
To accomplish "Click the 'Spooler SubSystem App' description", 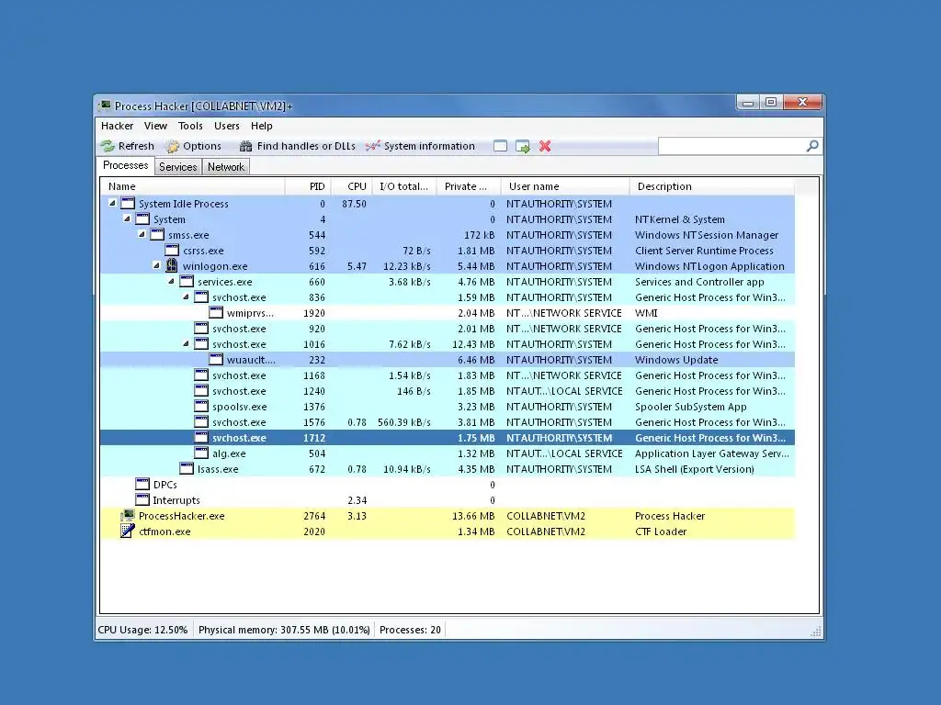I will 691,407.
